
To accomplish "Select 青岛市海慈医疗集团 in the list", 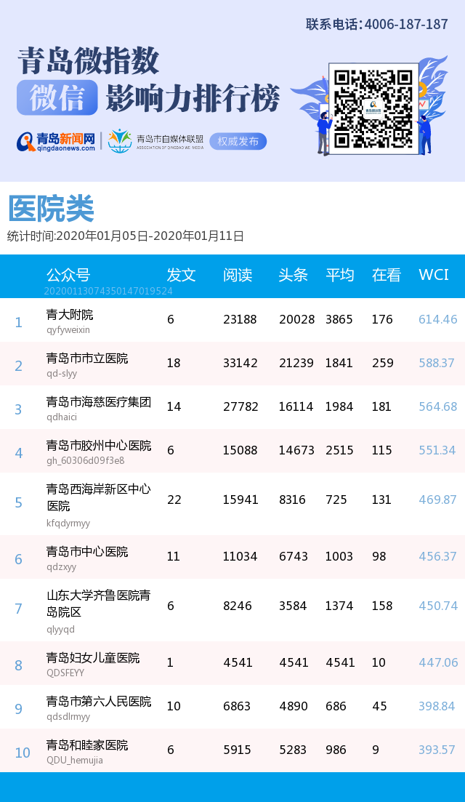I will 99,402.
